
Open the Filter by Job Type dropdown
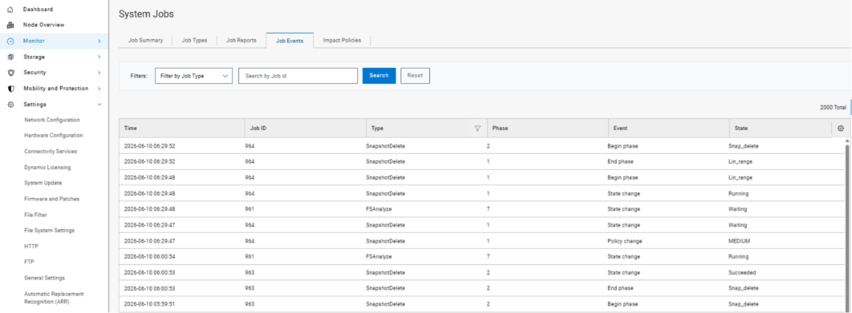(193, 76)
